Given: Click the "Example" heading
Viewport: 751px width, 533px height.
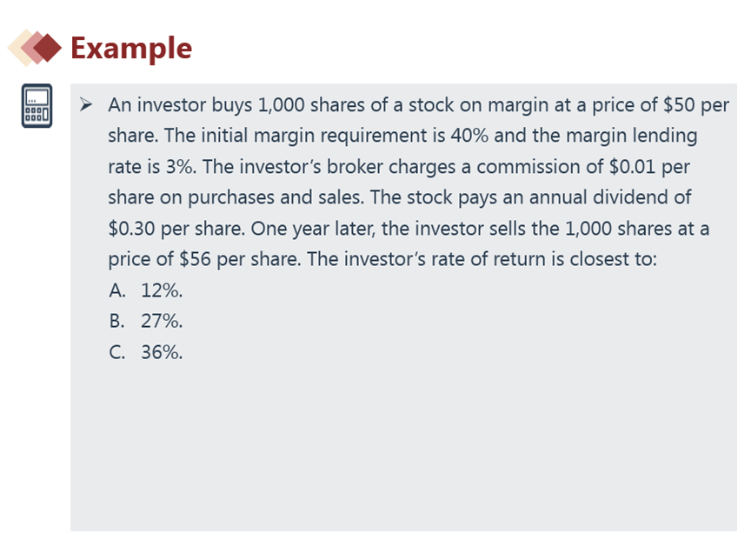Looking at the screenshot, I should point(131,48).
